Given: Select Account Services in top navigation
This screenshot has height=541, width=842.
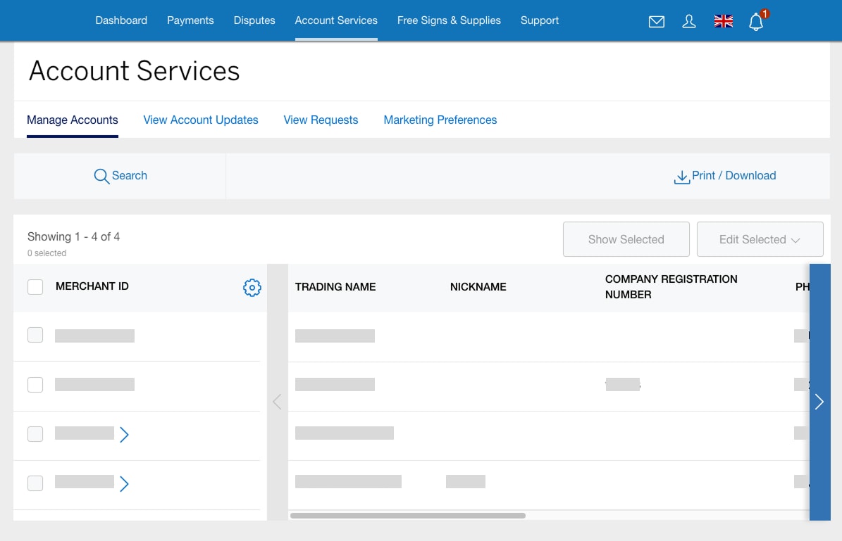Looking at the screenshot, I should [x=336, y=20].
